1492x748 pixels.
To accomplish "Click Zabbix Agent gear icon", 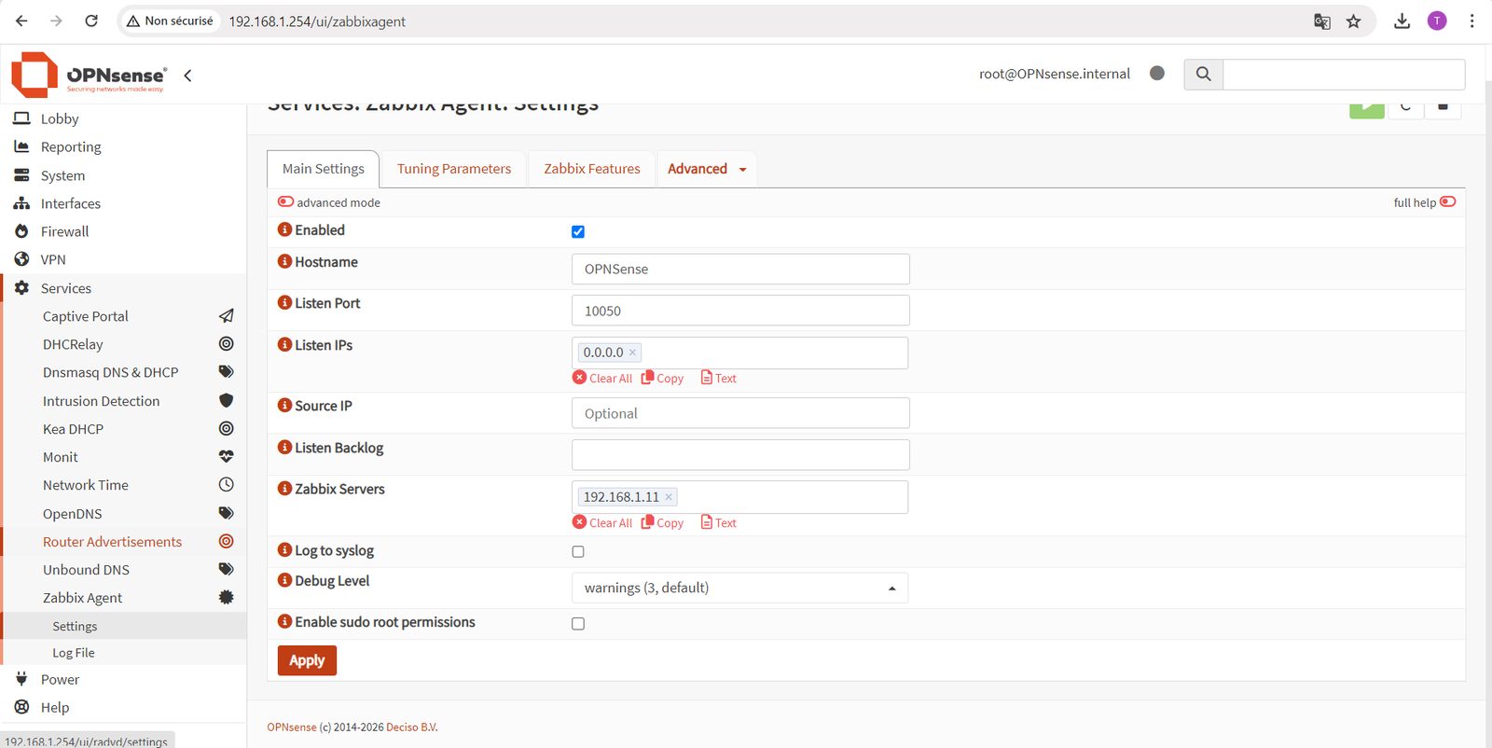I will coord(226,597).
